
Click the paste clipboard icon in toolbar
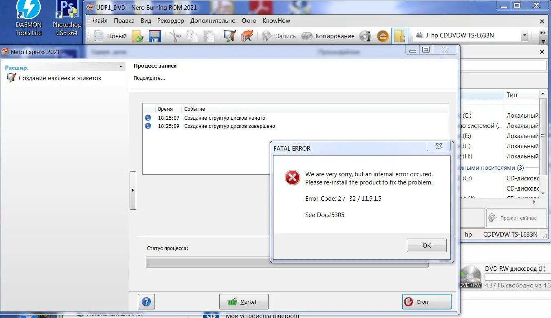[x=209, y=36]
